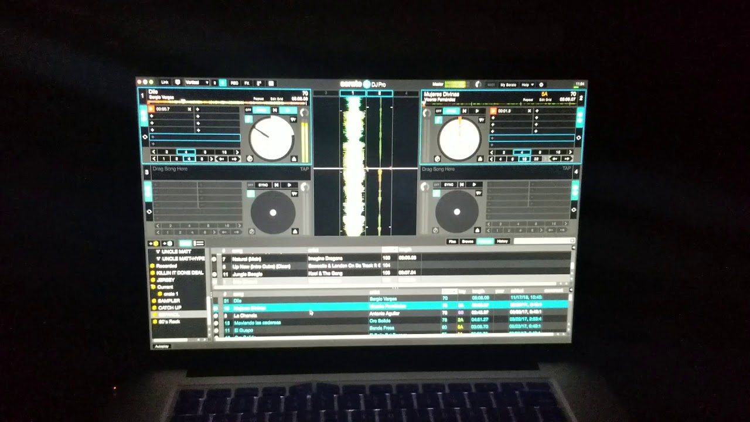
Task: Collapse the UNCLE MATT crate
Action: coord(158,251)
